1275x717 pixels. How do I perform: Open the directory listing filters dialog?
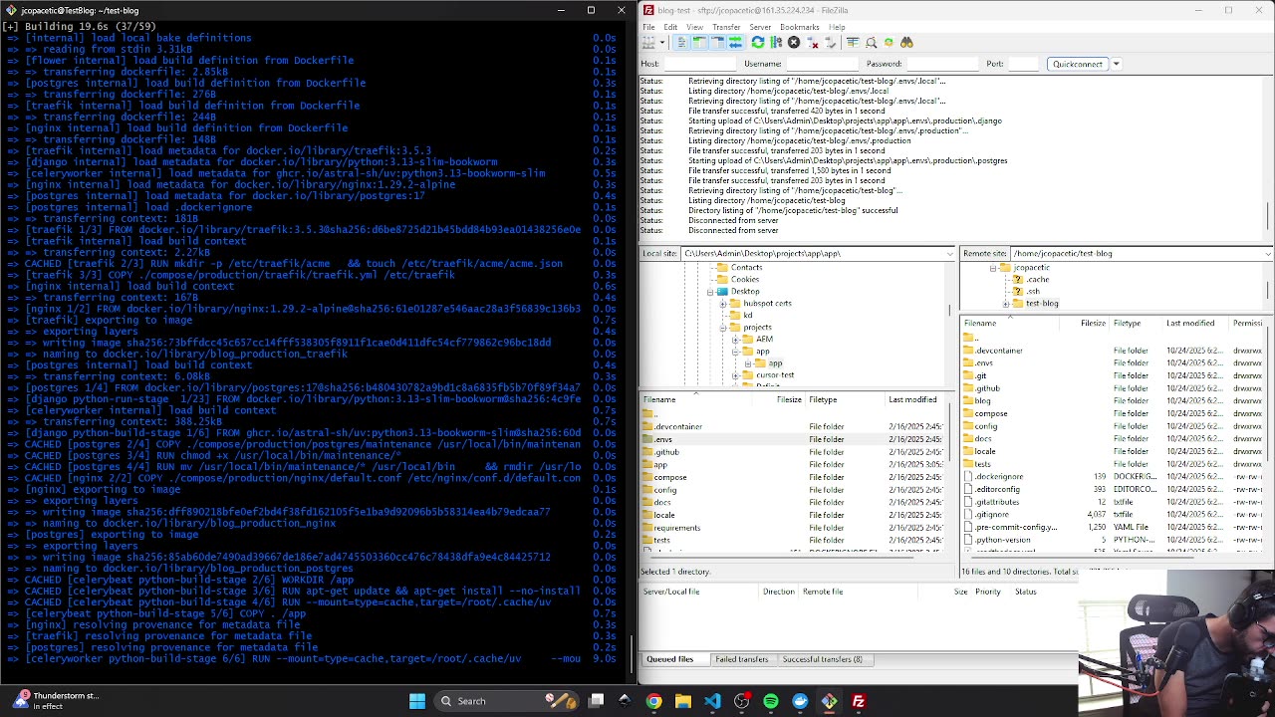[x=853, y=43]
